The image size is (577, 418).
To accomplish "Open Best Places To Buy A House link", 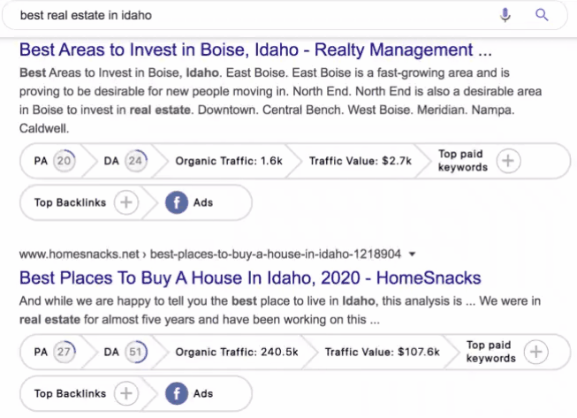I will click(x=250, y=277).
